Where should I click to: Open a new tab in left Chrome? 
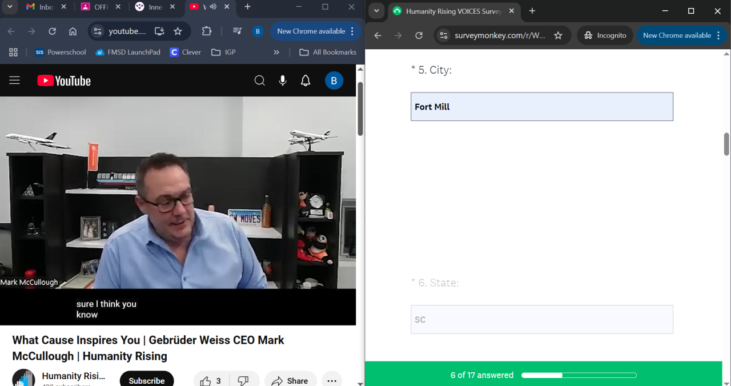[247, 7]
